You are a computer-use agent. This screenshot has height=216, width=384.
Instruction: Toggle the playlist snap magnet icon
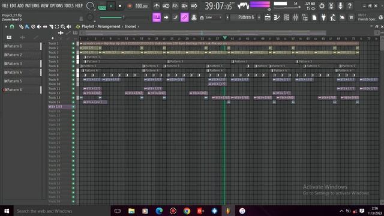click(12, 26)
